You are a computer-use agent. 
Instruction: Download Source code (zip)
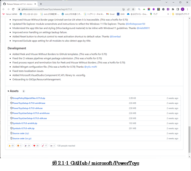tap(21, 133)
